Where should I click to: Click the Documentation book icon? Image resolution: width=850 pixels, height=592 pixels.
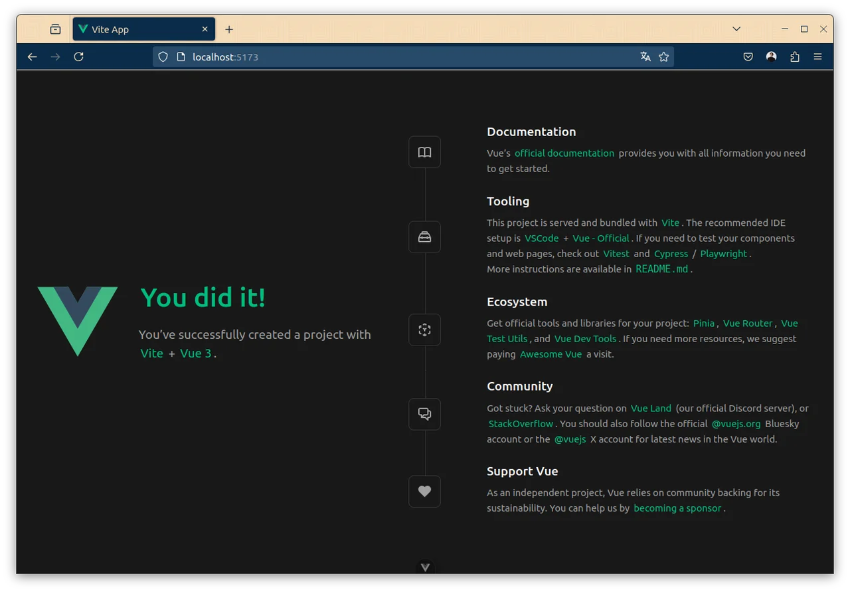(x=424, y=152)
